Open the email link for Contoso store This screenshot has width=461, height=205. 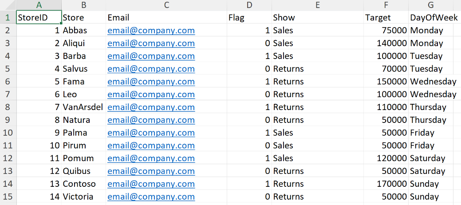click(151, 184)
